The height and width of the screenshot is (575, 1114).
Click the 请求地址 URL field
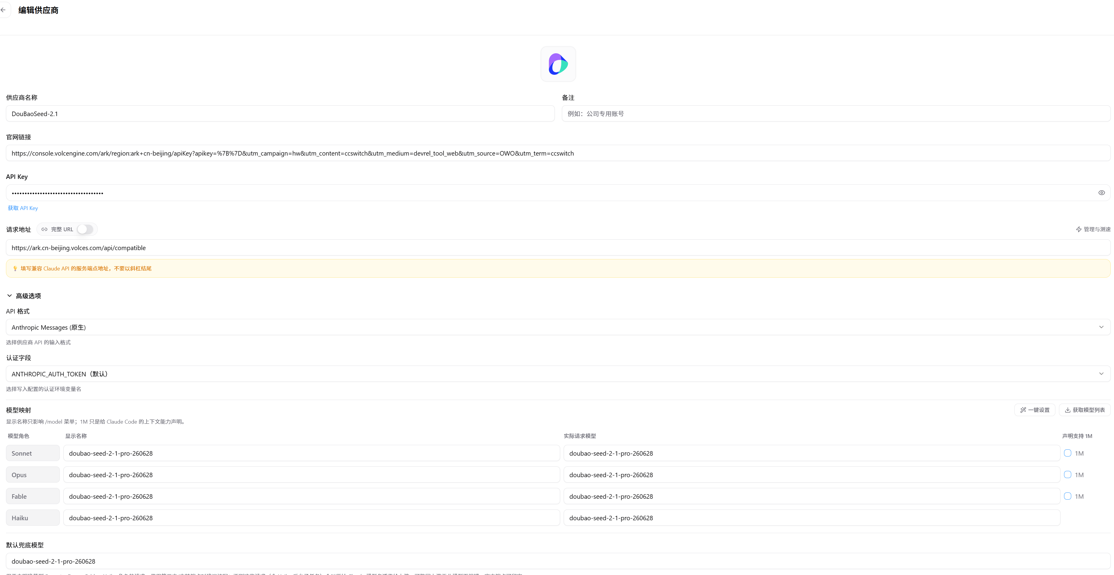[558, 248]
